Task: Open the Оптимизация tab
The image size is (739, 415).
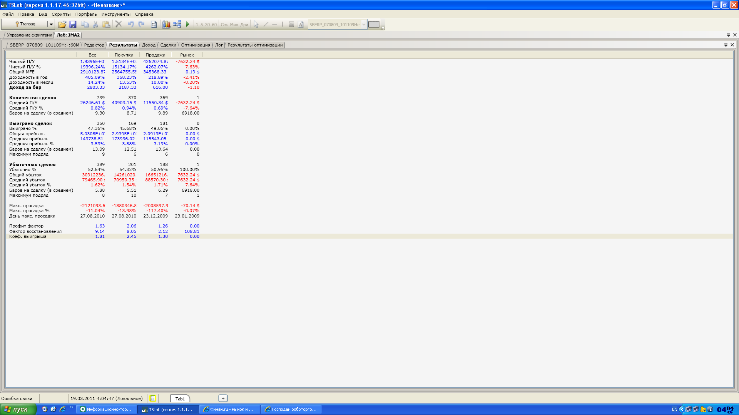Action: (196, 45)
